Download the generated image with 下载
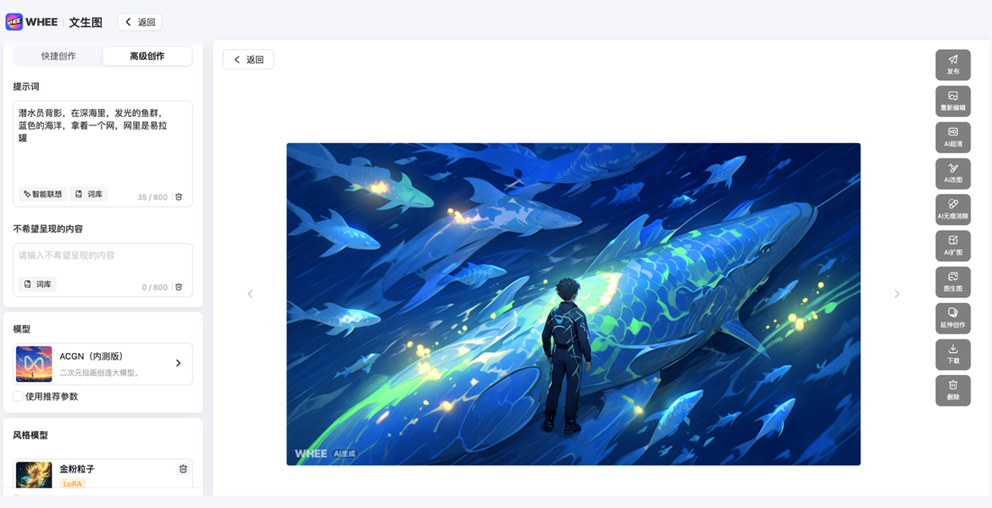 coord(953,354)
